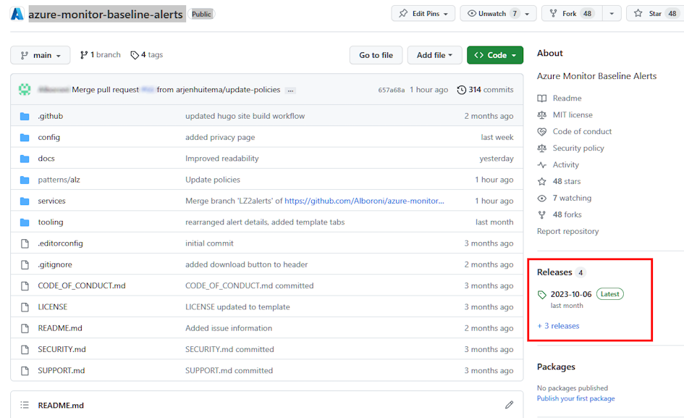Screen dimensions: 684x418
Task: Click the README.md outline list icon
Action: (x=25, y=405)
